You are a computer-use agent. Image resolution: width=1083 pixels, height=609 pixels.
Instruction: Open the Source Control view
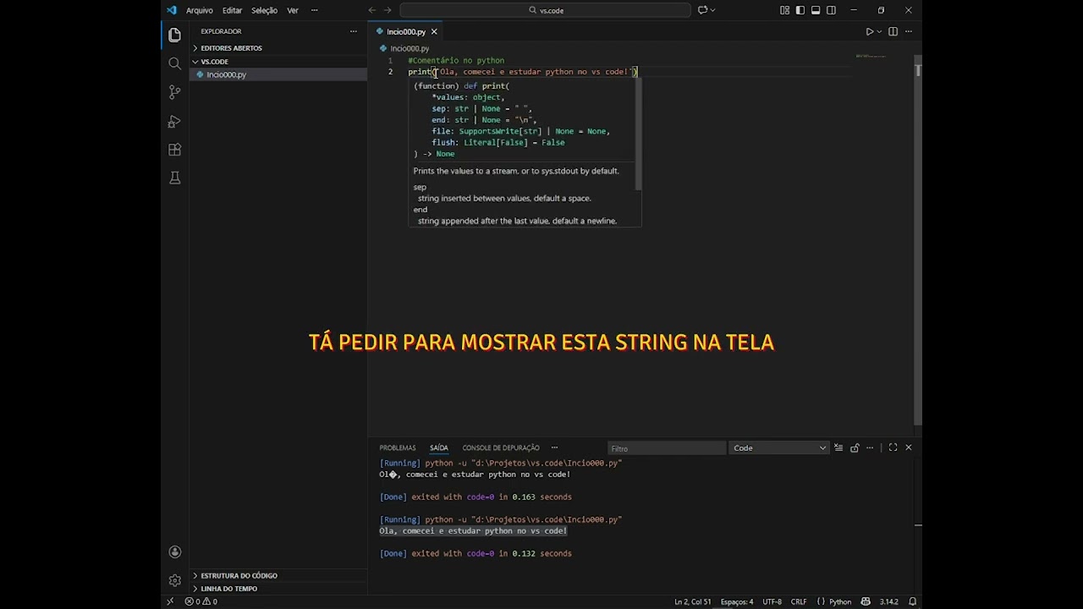[x=174, y=92]
